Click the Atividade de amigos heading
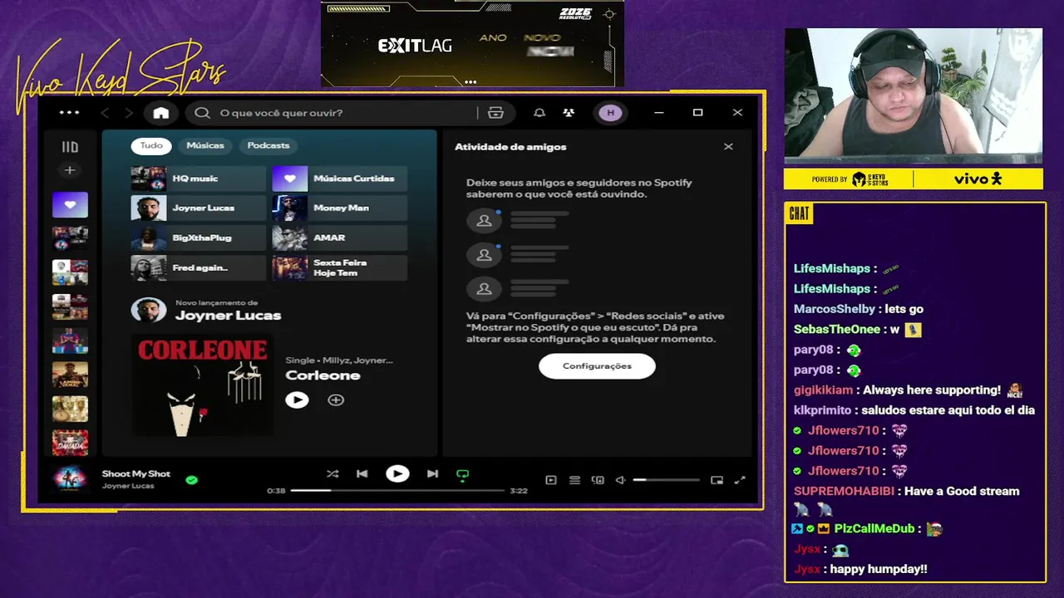 (510, 147)
